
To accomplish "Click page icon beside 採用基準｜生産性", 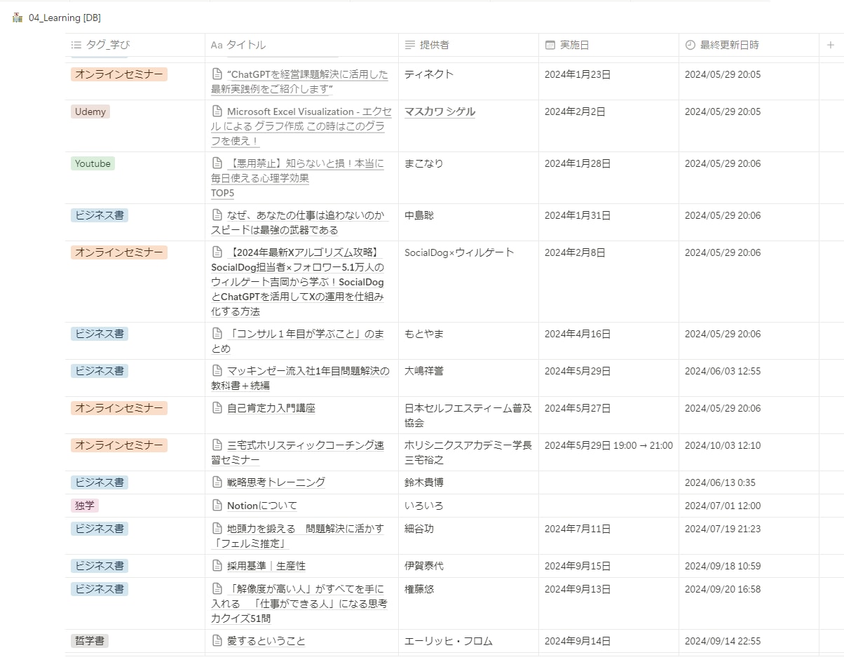I will click(217, 566).
